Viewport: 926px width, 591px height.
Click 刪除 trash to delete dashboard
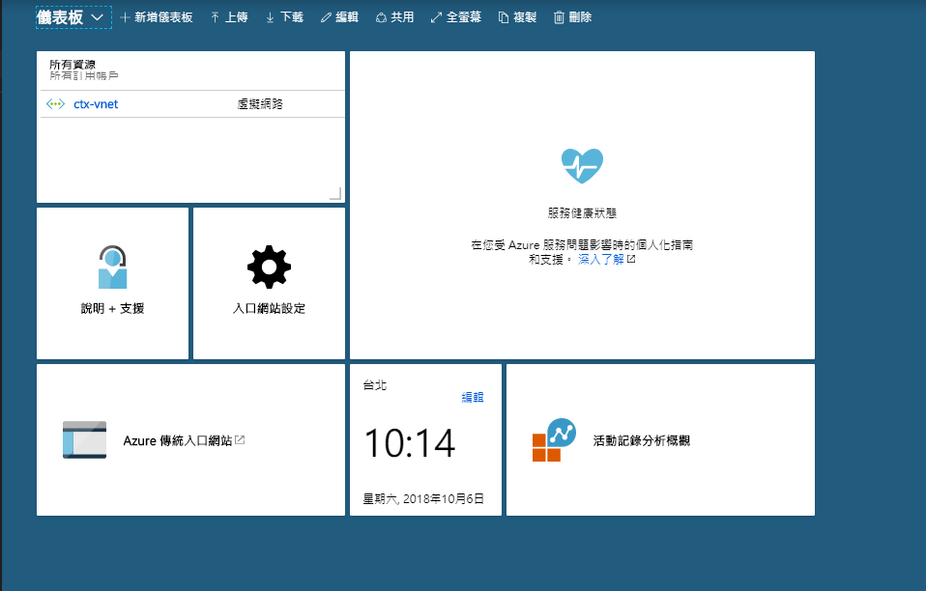(573, 17)
